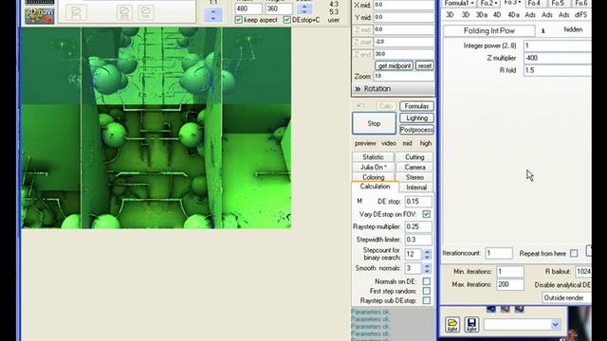The height and width of the screenshot is (341, 607).
Task: Click the green fractal render image
Action: [x=156, y=128]
